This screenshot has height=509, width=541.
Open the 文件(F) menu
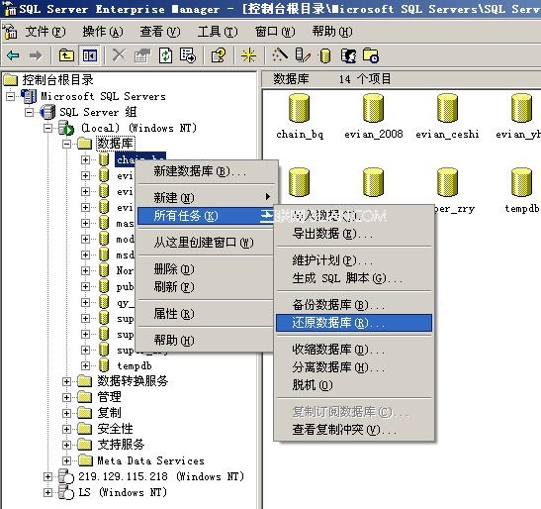45,32
